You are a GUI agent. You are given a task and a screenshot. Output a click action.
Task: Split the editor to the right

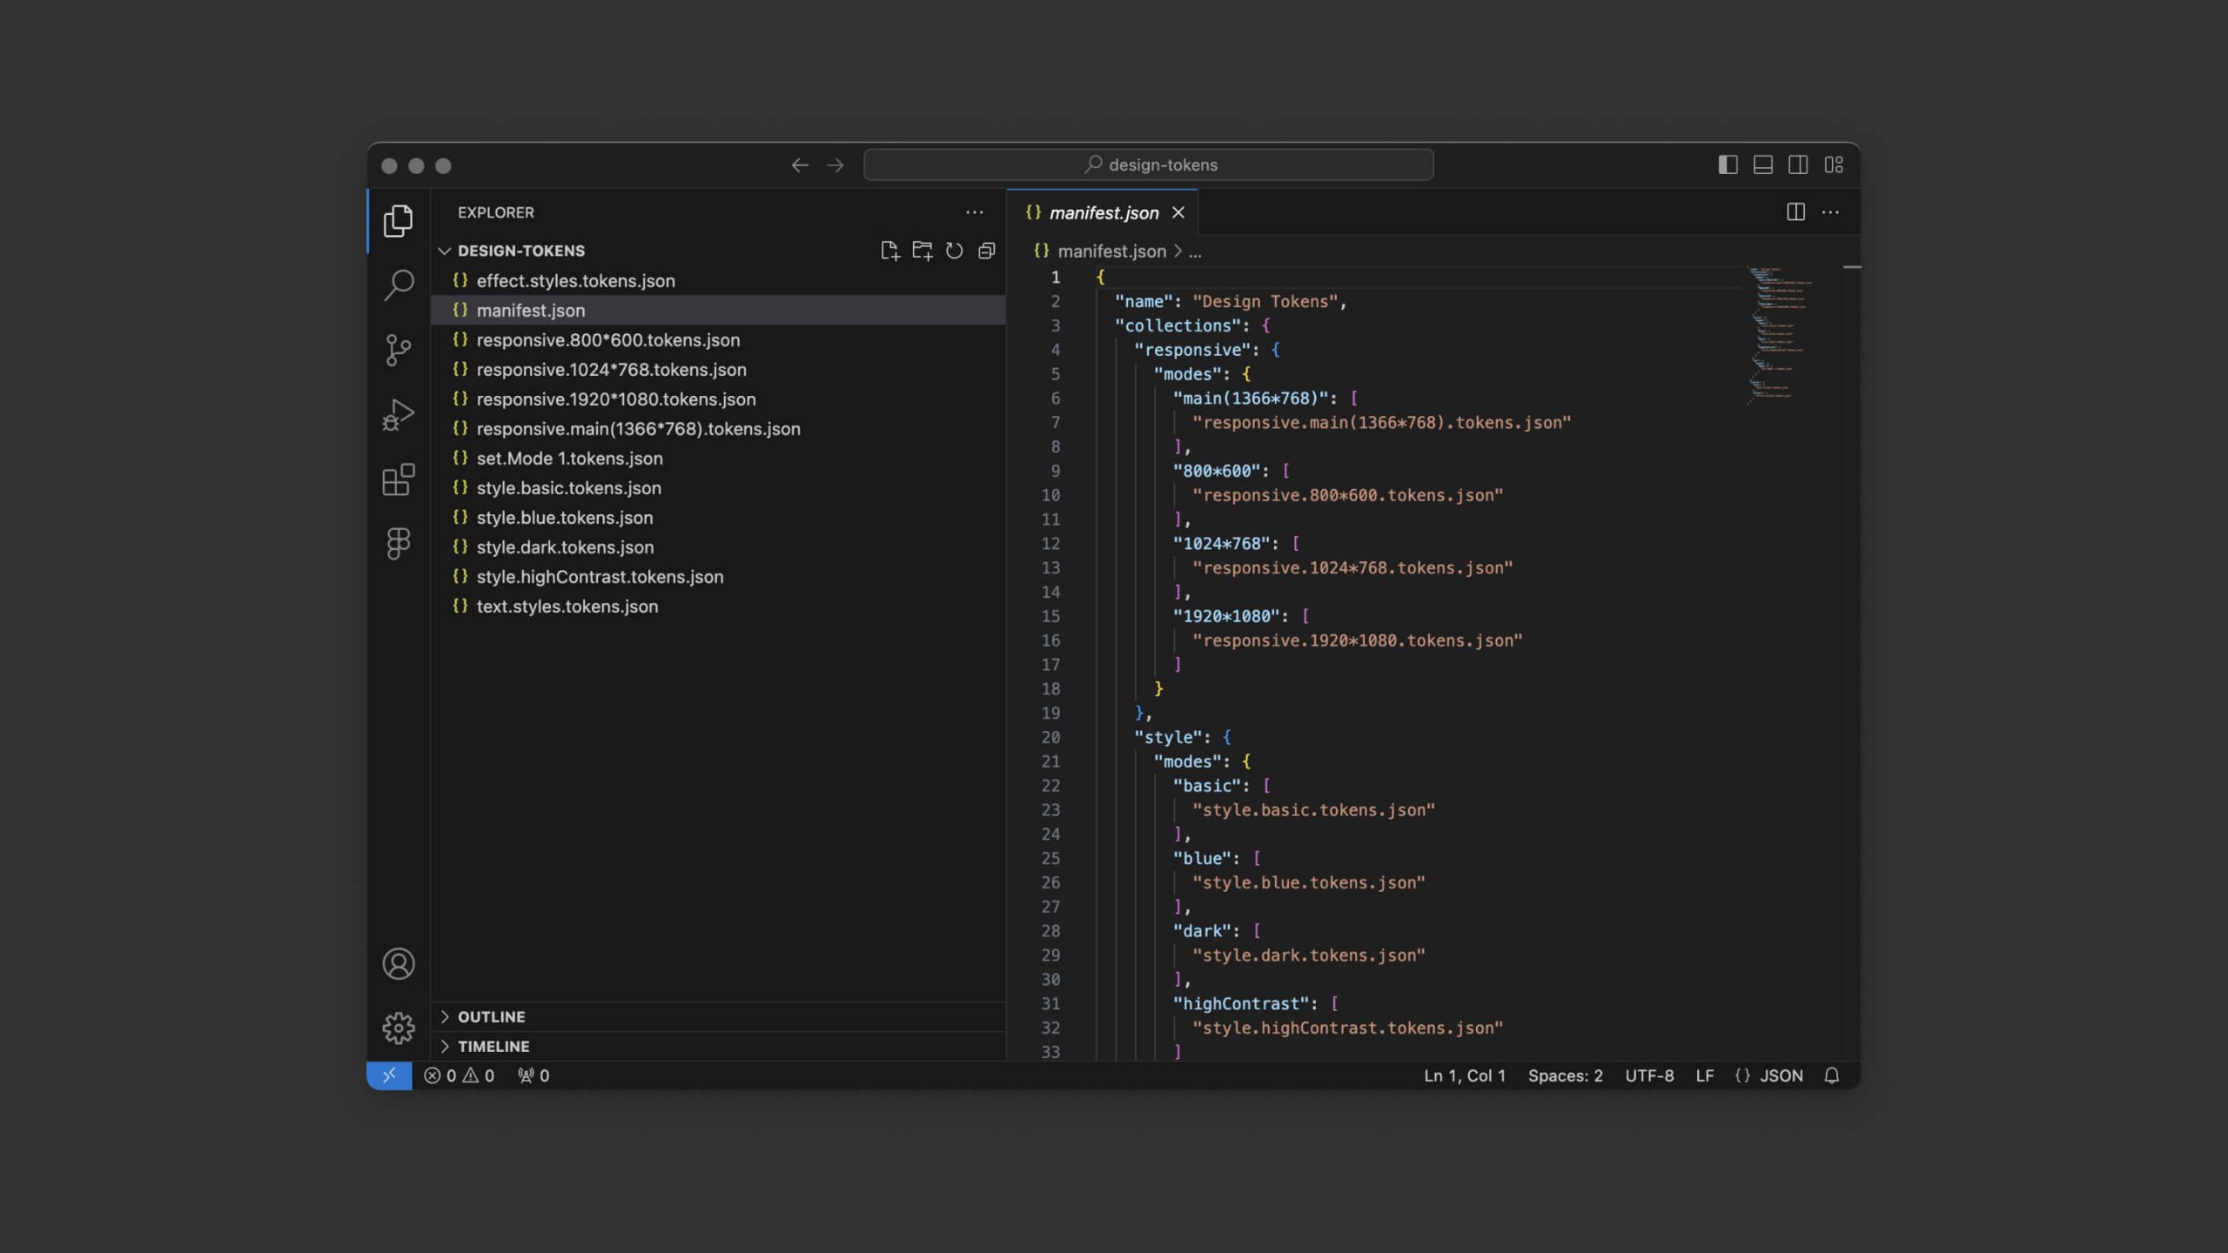point(1795,212)
